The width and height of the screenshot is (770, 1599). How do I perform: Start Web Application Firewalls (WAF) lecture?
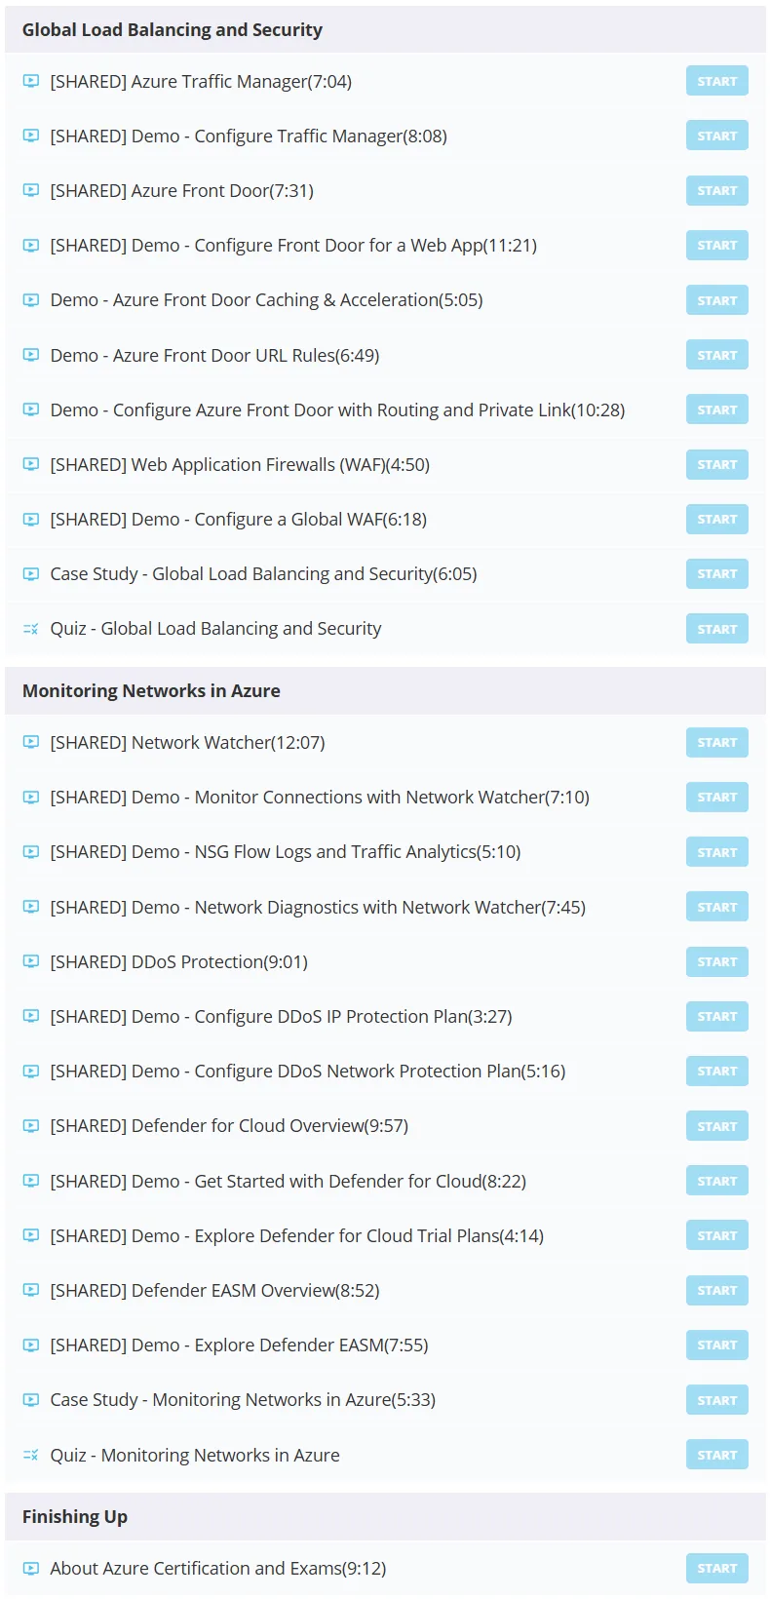[x=717, y=464]
